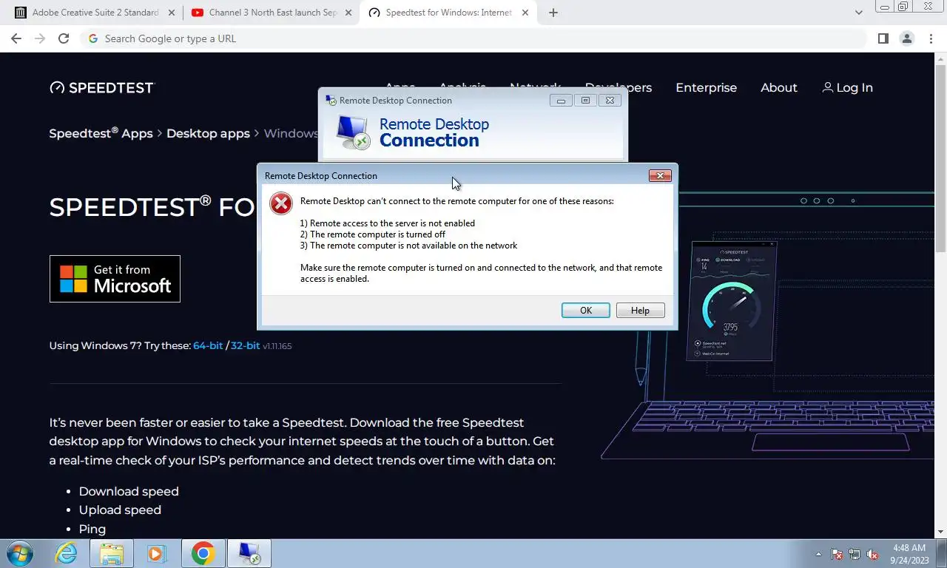
Task: Open the network status tray icon
Action: 855,554
